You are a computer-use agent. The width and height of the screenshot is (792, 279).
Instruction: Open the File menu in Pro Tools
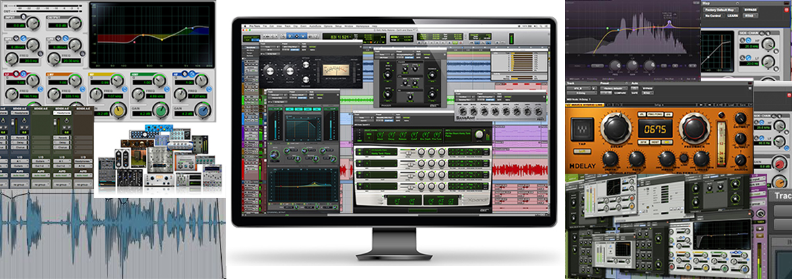pos(265,26)
